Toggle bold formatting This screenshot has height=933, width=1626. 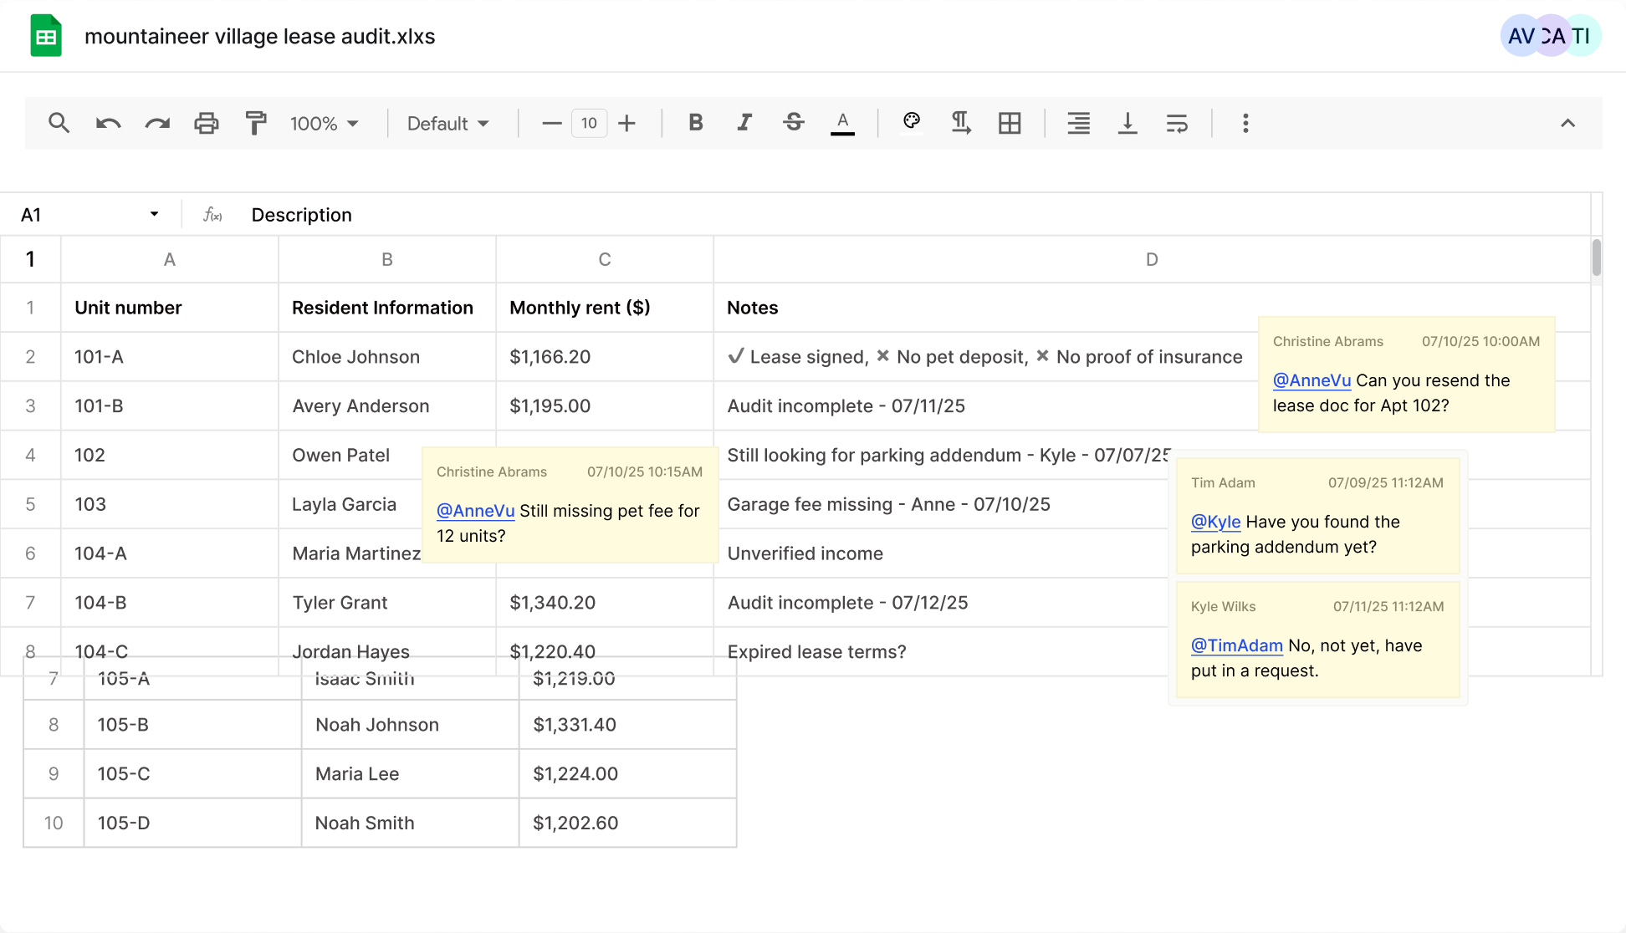click(695, 123)
